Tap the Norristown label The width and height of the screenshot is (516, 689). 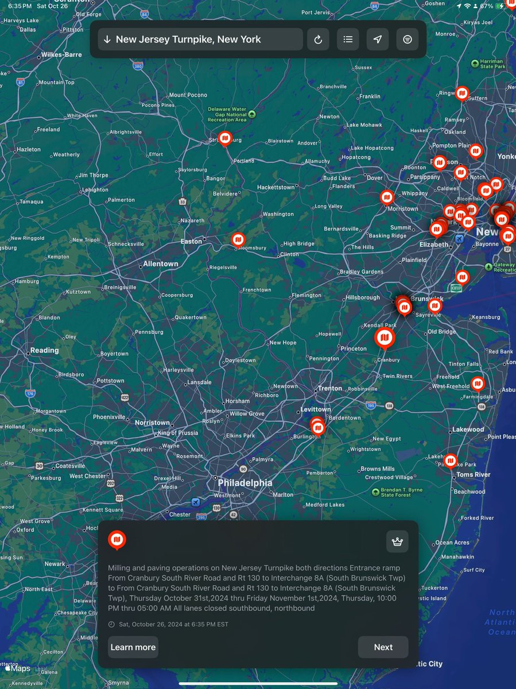tap(152, 423)
